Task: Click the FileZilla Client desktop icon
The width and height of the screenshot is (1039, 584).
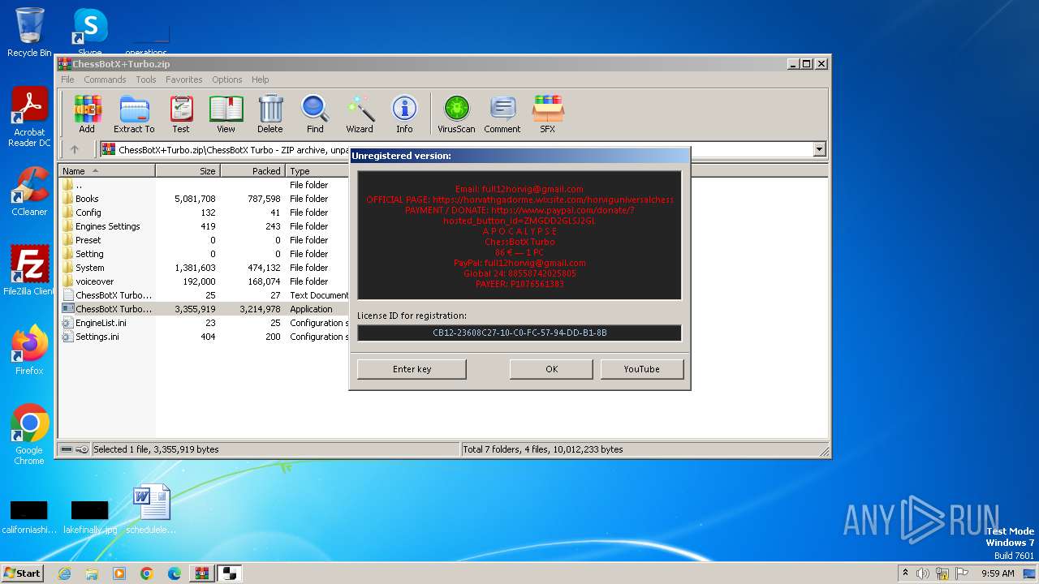Action: point(29,270)
